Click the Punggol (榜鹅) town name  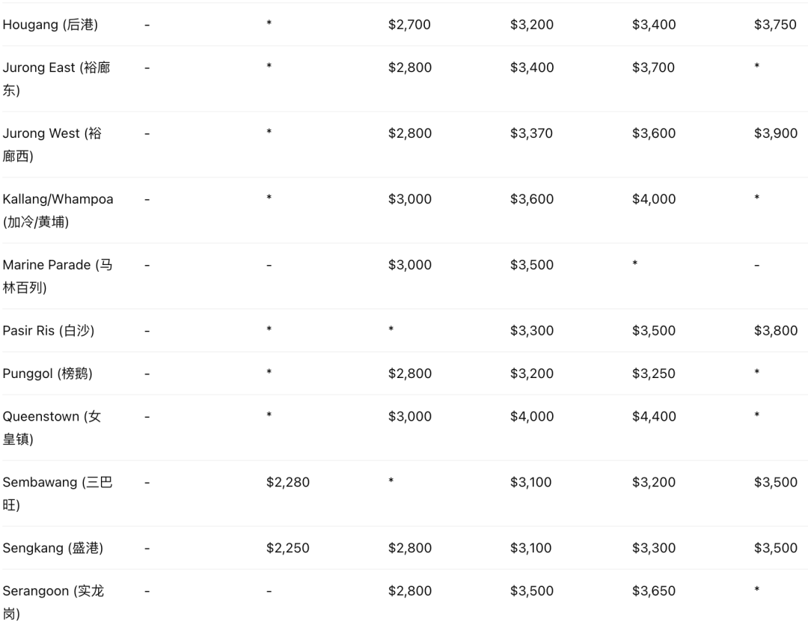tap(48, 374)
